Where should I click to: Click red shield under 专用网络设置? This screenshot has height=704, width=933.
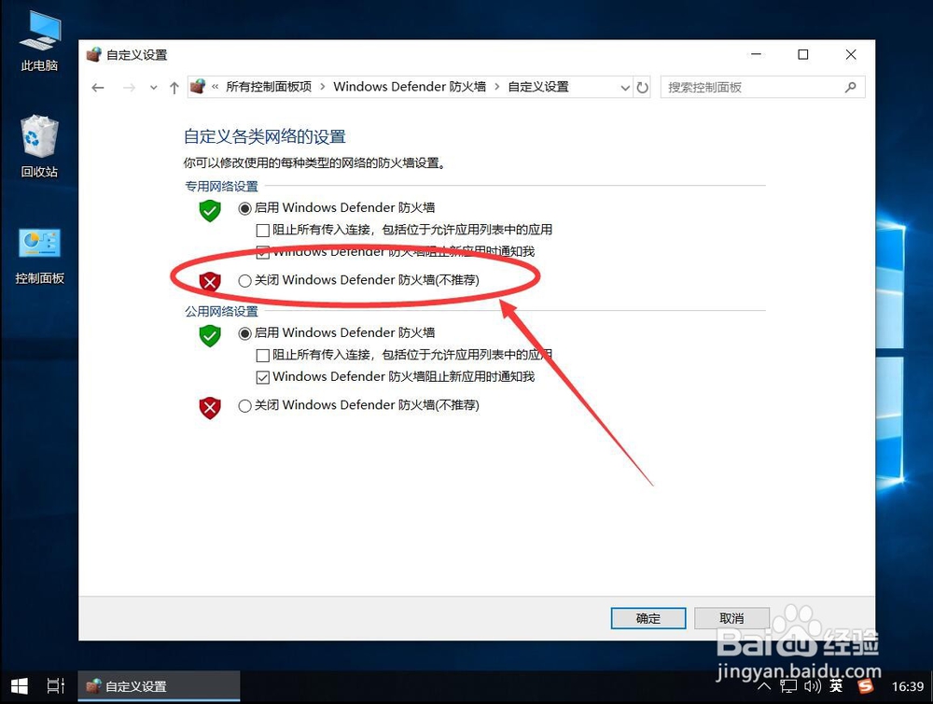210,282
